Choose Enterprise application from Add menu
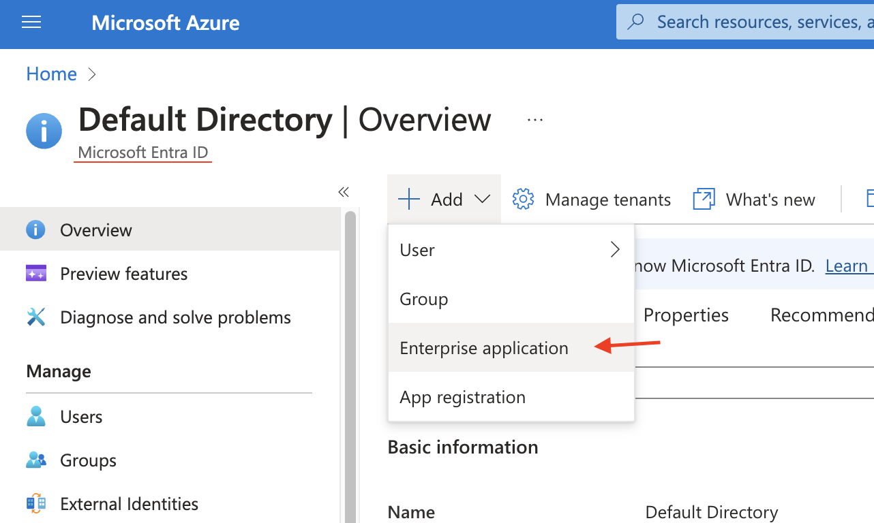The width and height of the screenshot is (874, 523). click(511, 347)
